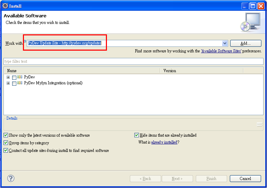
Task: Select the PyDev row label
Action: [30, 77]
